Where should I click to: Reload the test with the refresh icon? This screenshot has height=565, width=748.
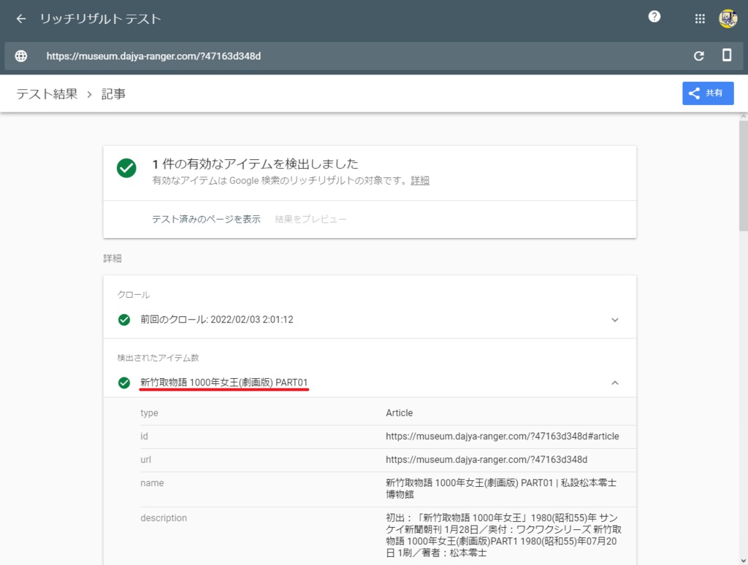[698, 55]
